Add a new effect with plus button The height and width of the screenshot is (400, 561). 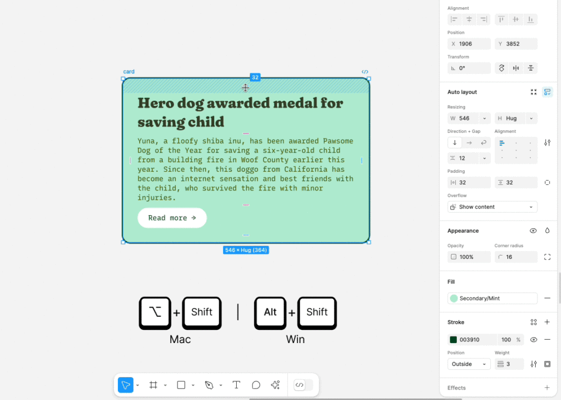coord(547,388)
